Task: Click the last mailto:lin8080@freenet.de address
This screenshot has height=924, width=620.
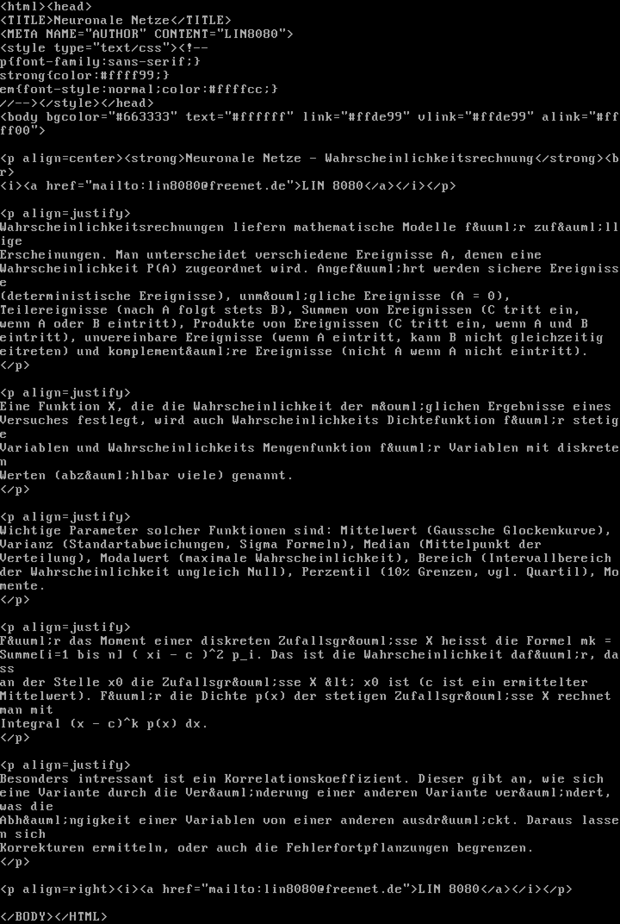Action: (306, 889)
